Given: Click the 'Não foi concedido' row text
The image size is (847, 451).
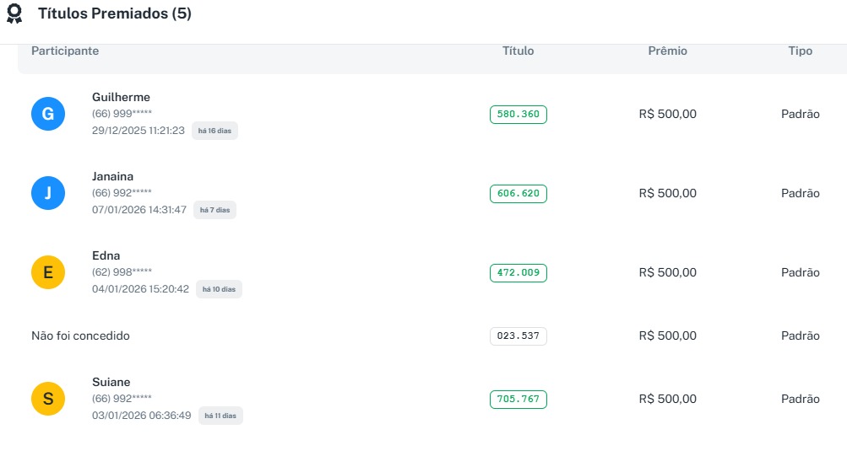Looking at the screenshot, I should [80, 336].
